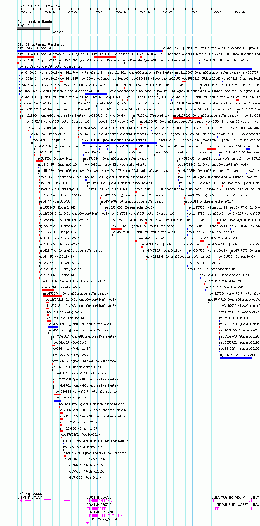Viewport: 260px width, 526px height.
Task: Select nsv561534 (Cooper2011) label
Action: (x=37, y=60)
